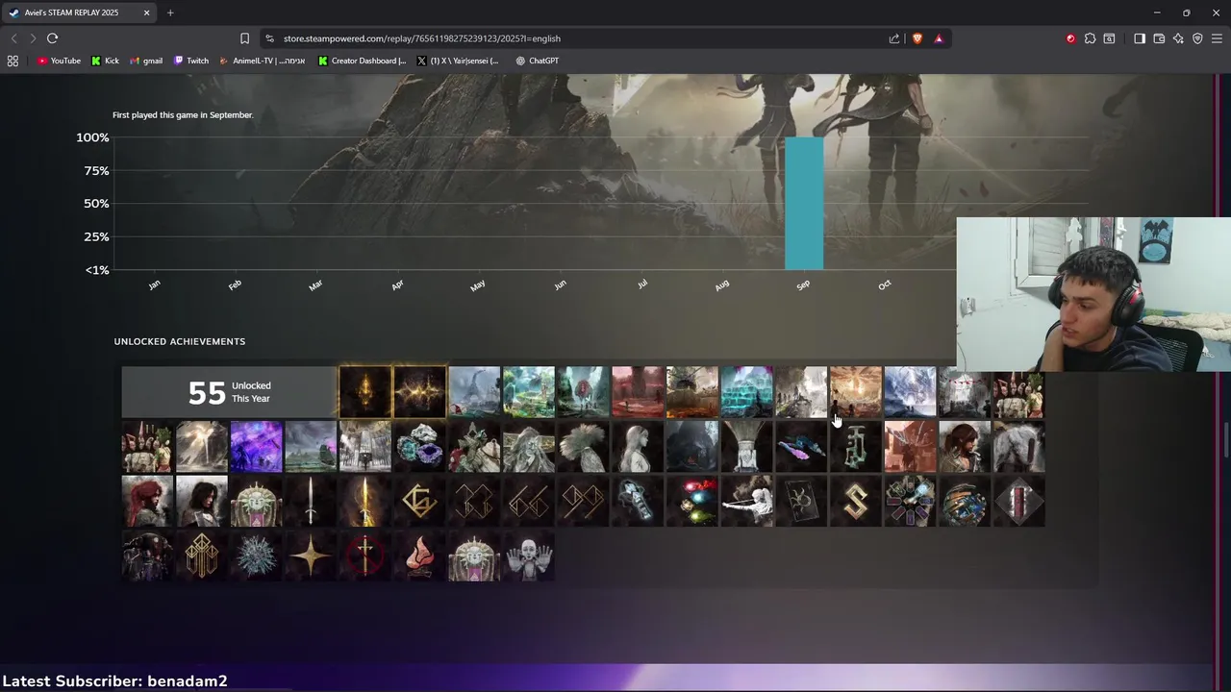Open a new tab with plus button
The width and height of the screenshot is (1231, 692).
[170, 12]
